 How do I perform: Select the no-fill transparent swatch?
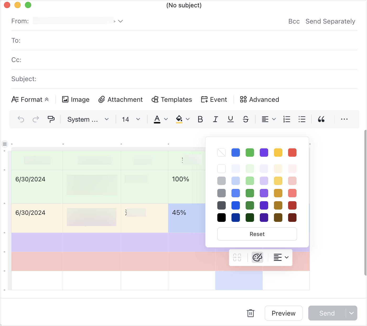(222, 153)
